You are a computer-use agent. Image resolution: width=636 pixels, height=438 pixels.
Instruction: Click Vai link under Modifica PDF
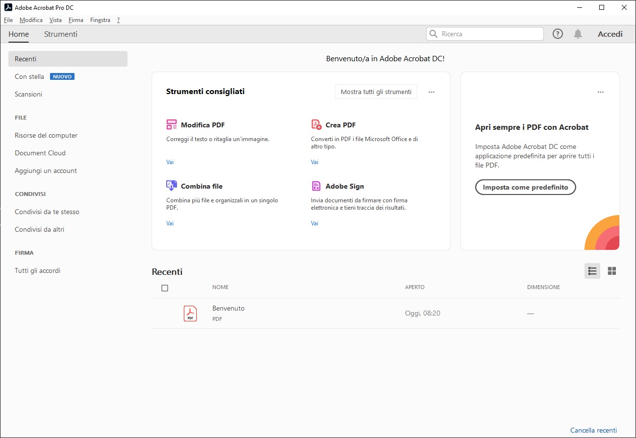click(x=170, y=162)
